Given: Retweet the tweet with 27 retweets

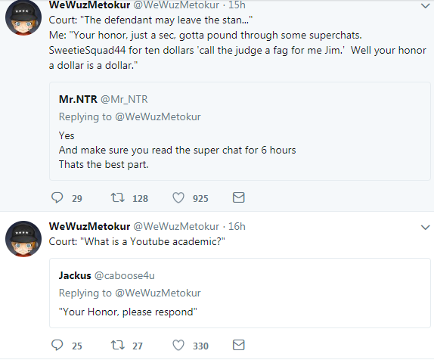Looking at the screenshot, I should 118,345.
